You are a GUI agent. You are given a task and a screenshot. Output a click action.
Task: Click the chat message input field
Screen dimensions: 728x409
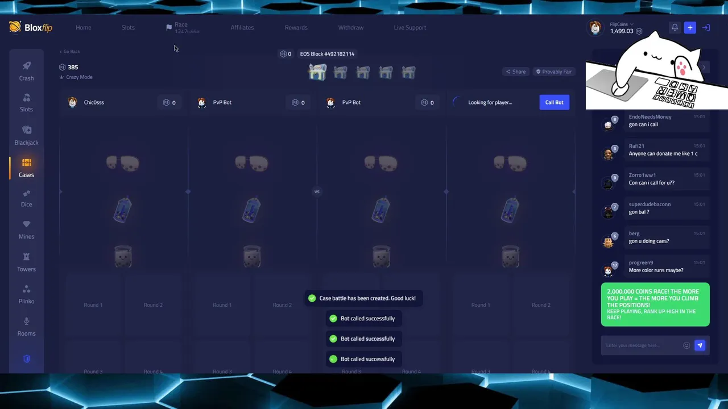(642, 345)
